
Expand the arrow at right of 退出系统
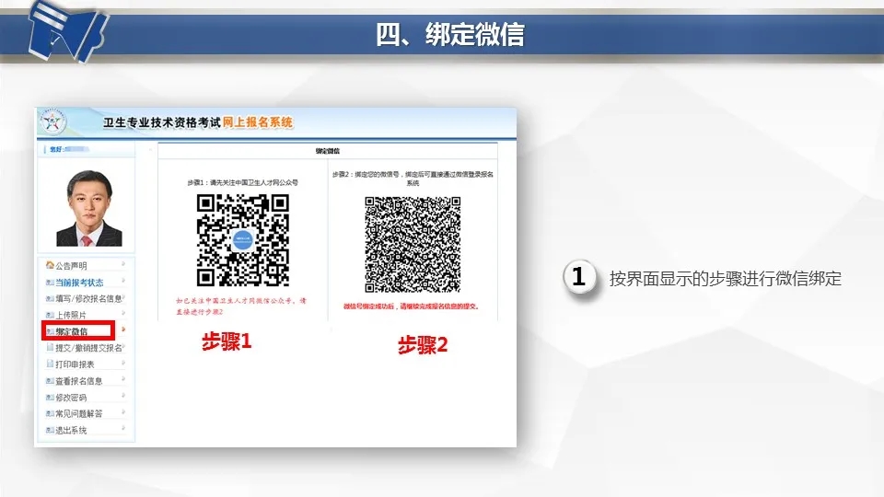pyautogui.click(x=122, y=428)
